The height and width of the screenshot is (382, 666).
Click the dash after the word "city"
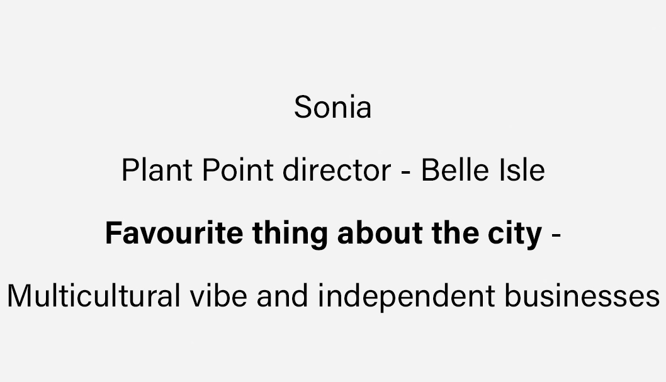pos(556,235)
